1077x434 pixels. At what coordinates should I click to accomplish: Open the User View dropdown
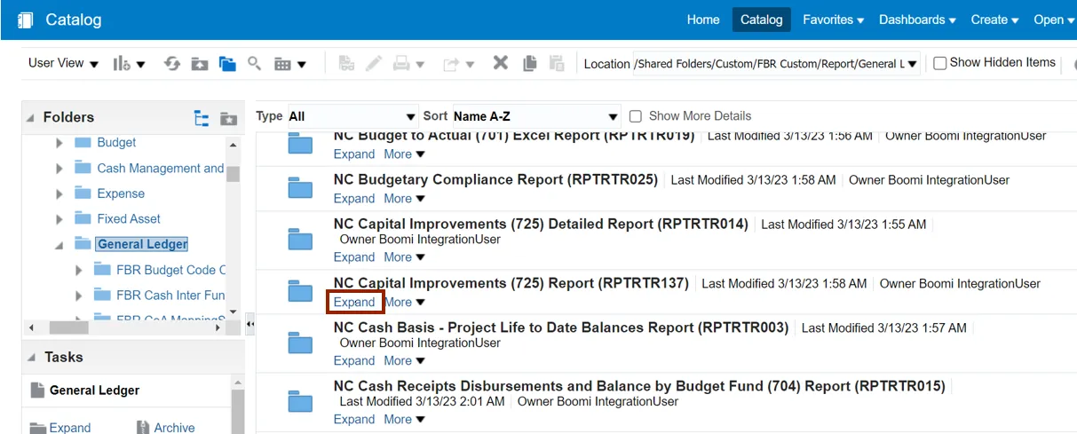click(61, 63)
